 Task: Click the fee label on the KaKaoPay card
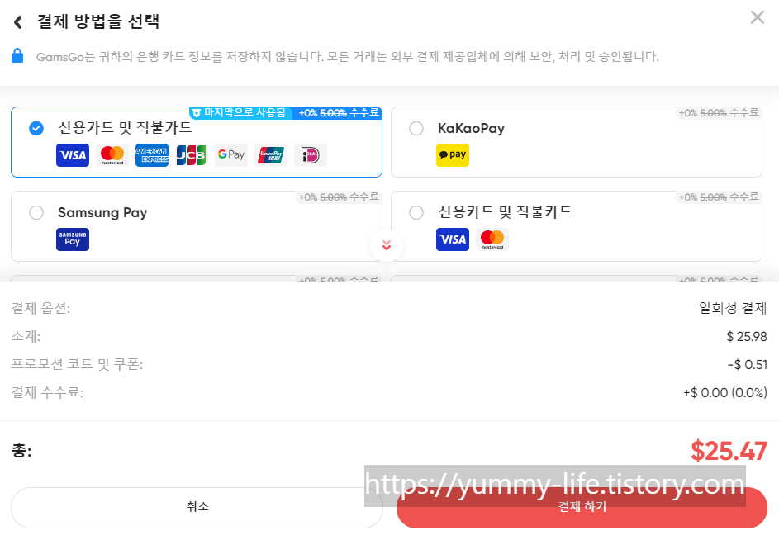pyautogui.click(x=719, y=113)
